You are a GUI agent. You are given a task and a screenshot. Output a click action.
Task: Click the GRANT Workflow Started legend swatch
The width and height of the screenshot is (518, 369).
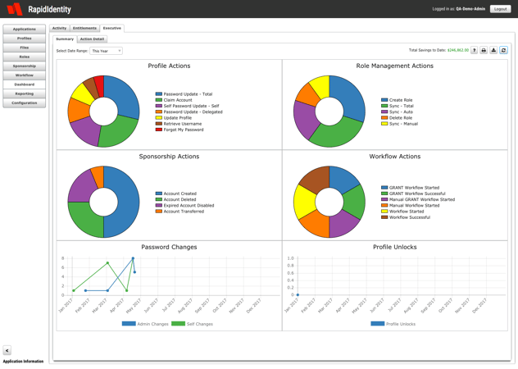384,188
